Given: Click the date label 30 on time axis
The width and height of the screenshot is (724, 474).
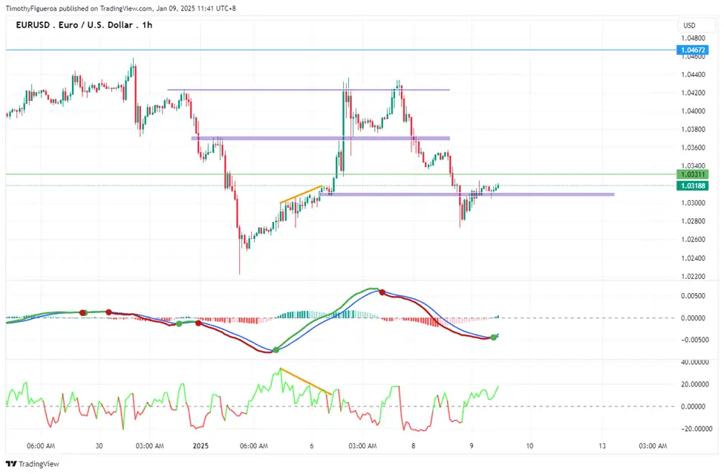Looking at the screenshot, I should (99, 446).
